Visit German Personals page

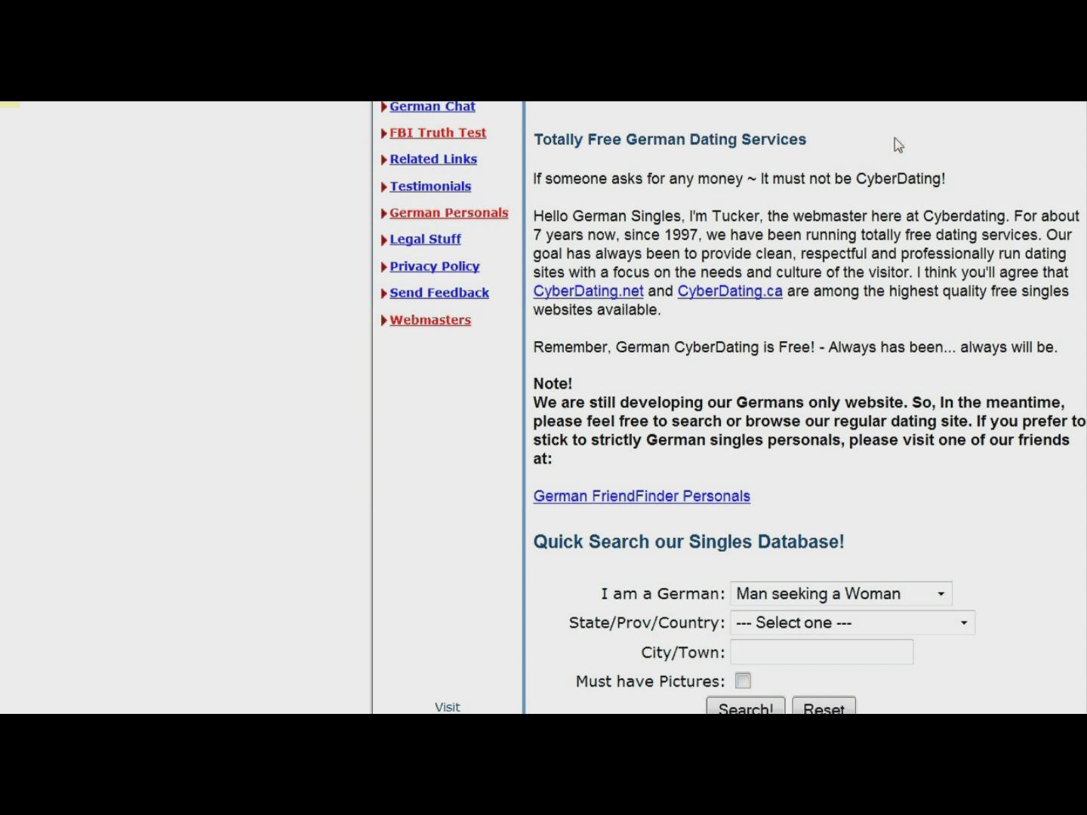tap(449, 213)
